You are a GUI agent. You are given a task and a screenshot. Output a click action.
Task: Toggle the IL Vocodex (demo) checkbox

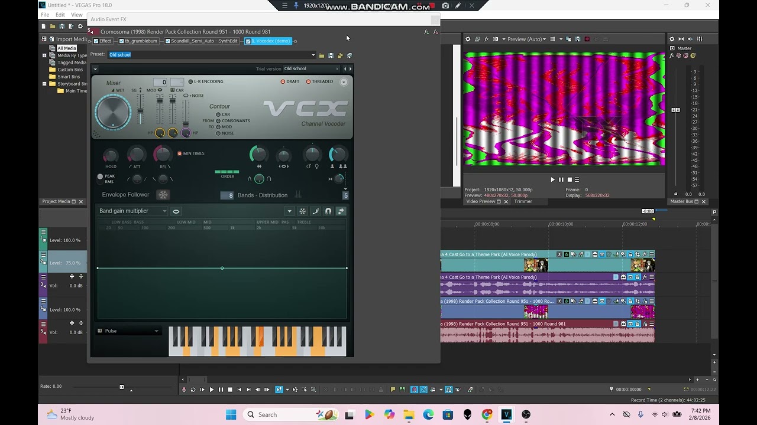tap(248, 41)
